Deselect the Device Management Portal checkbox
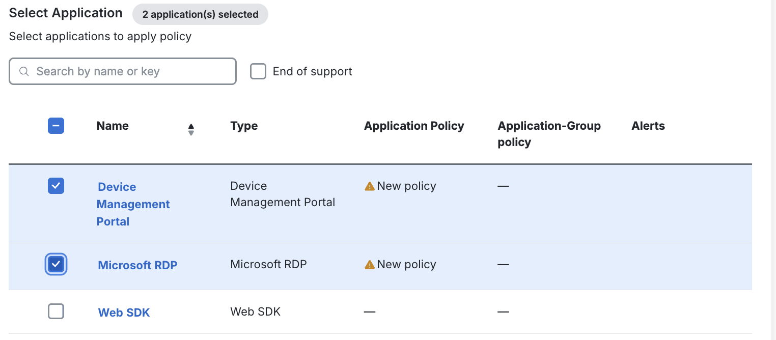The width and height of the screenshot is (776, 340). pyautogui.click(x=56, y=186)
